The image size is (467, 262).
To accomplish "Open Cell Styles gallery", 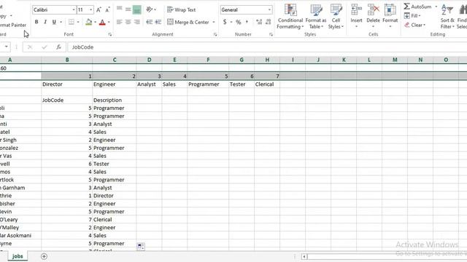I will [x=336, y=16].
